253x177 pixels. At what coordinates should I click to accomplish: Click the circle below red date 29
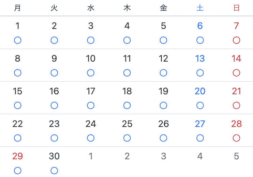(18, 171)
